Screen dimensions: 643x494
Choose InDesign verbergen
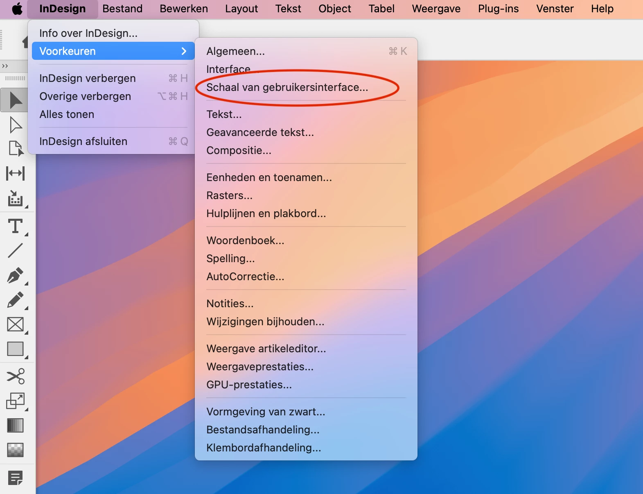pos(113,78)
